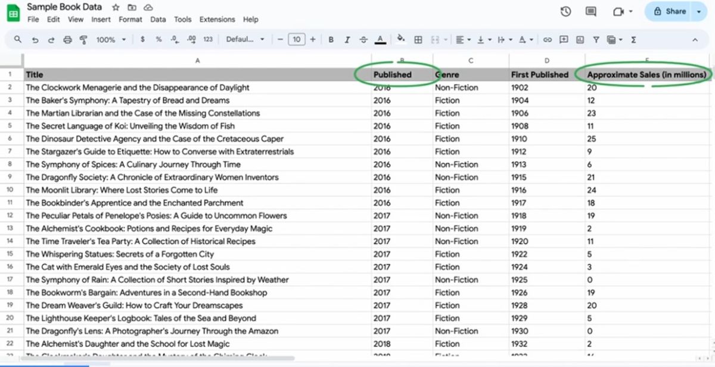This screenshot has width=715, height=367.
Task: Open the Format menu
Action: click(x=130, y=19)
